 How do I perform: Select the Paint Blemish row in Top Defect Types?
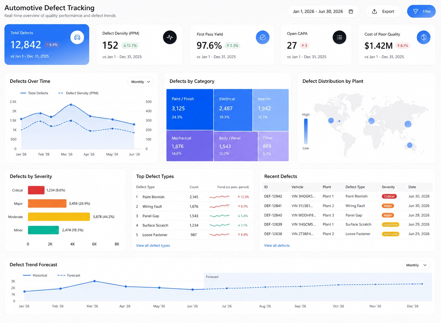point(193,197)
